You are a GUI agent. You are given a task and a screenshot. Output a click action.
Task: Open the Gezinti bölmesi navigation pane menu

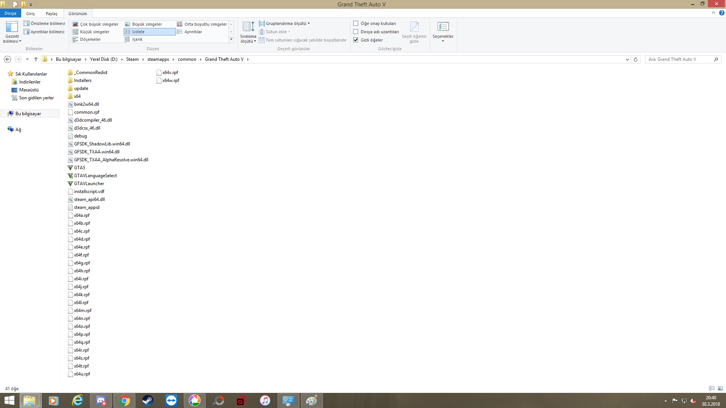point(12,32)
